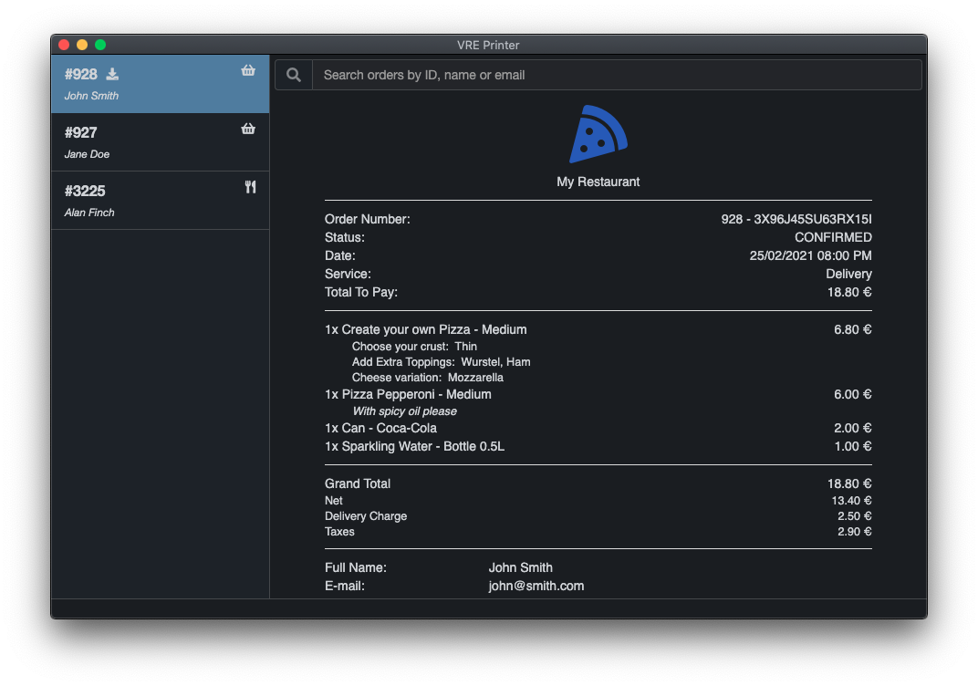Click the Create your own Pizza item
Viewport: 978px width, 686px height.
(x=425, y=329)
